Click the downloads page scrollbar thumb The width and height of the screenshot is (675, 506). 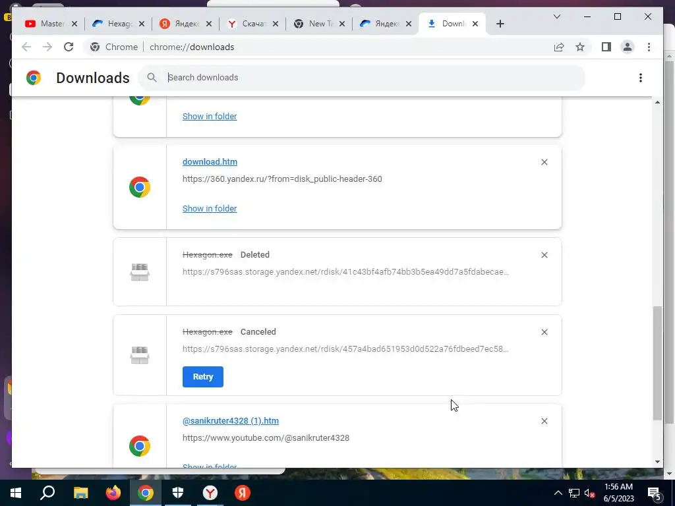(x=657, y=364)
